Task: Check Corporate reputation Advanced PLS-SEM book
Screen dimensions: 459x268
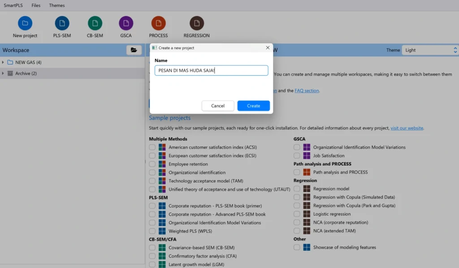Action: coord(152,214)
